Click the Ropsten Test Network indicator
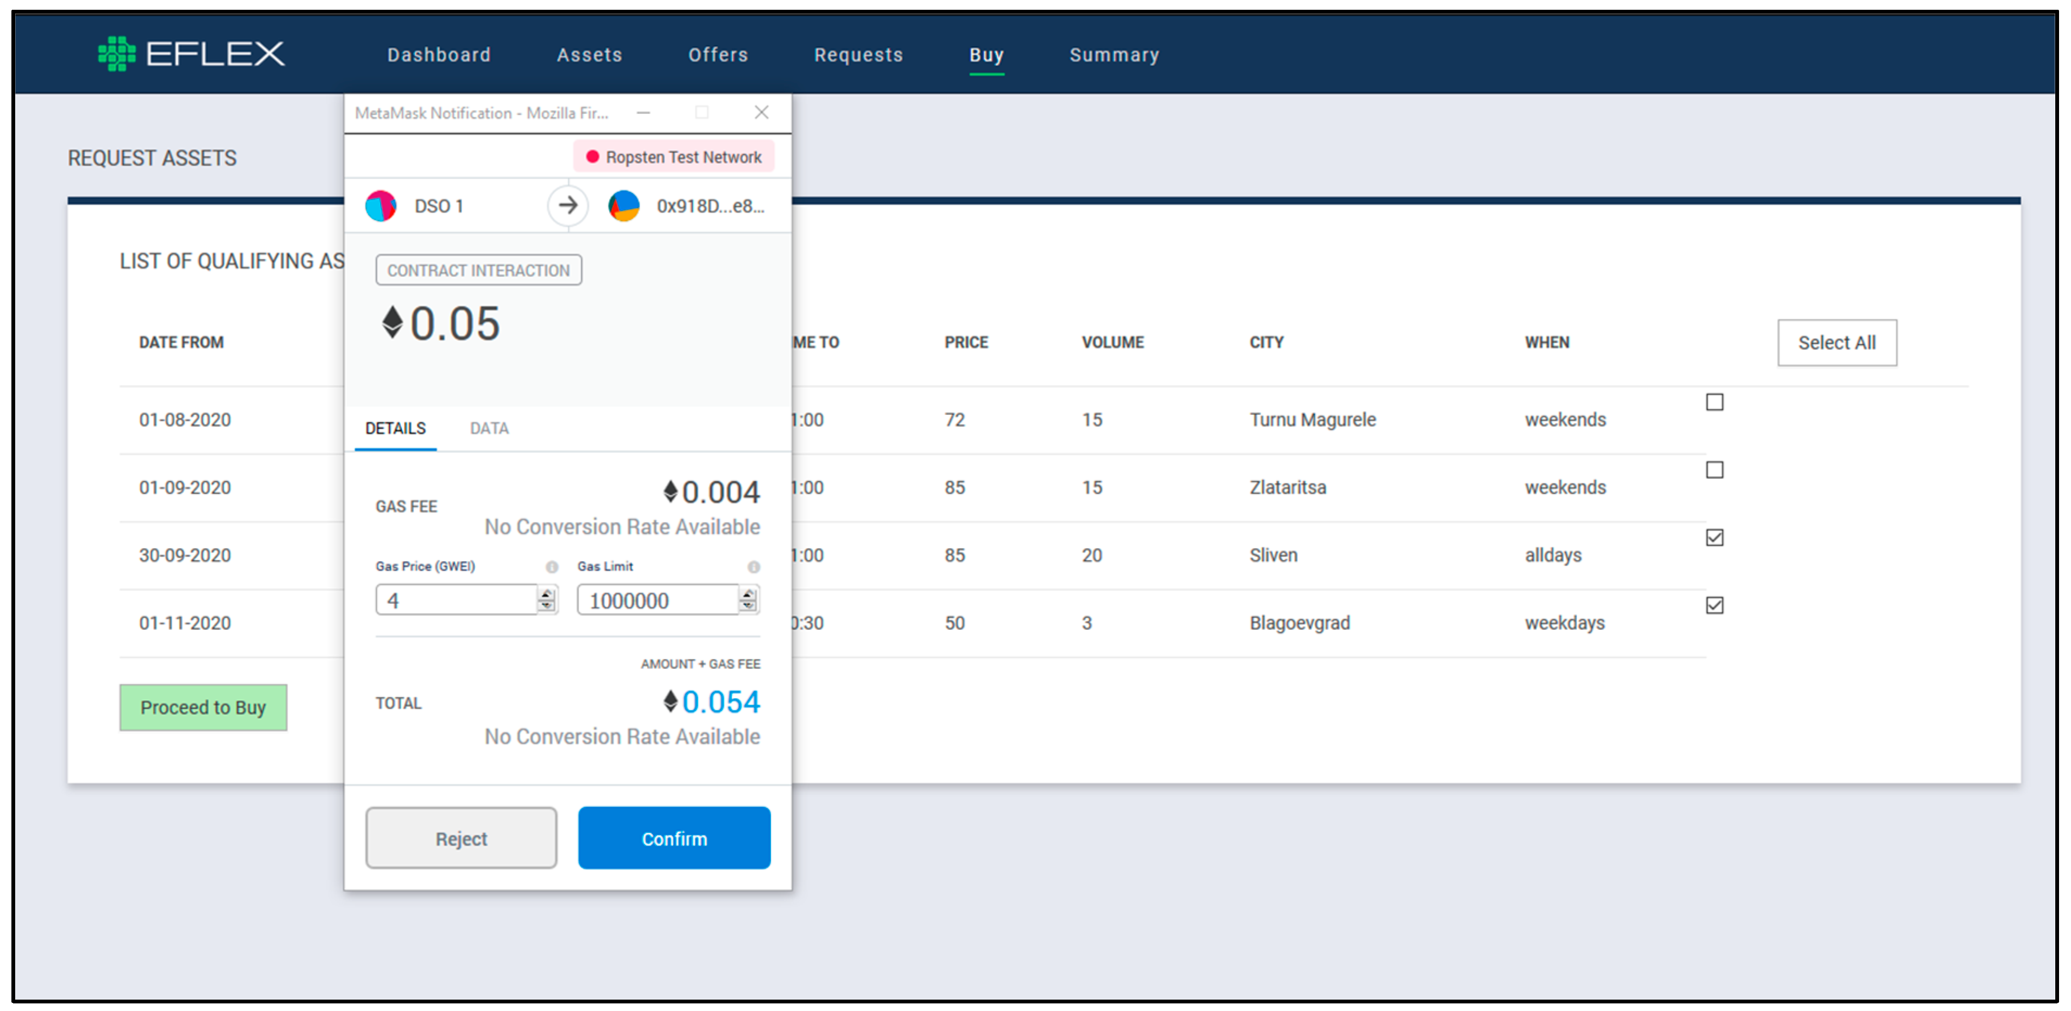Image resolution: width=2071 pixels, height=1011 pixels. click(674, 157)
